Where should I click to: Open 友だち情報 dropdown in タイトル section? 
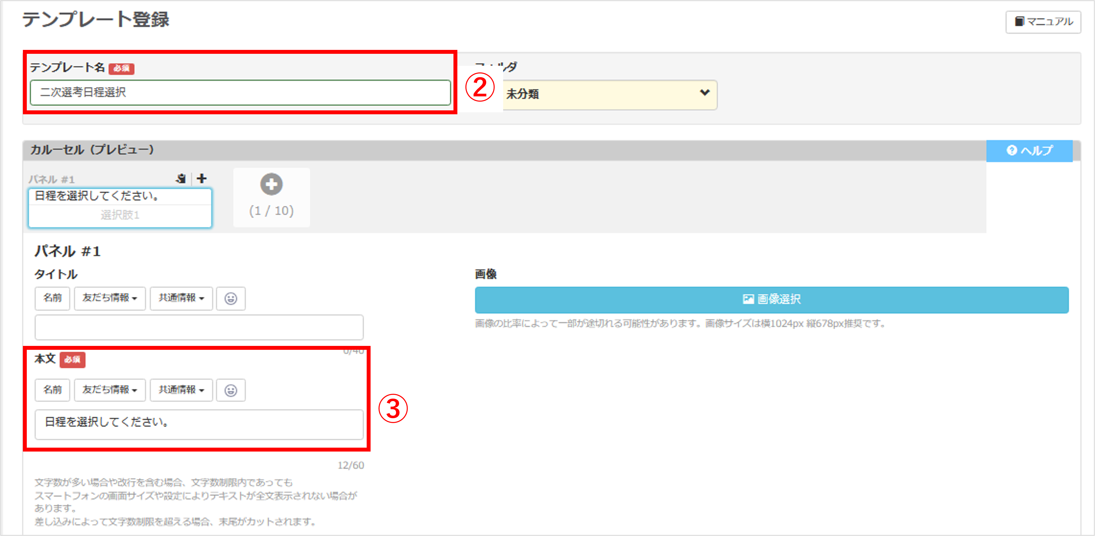110,299
